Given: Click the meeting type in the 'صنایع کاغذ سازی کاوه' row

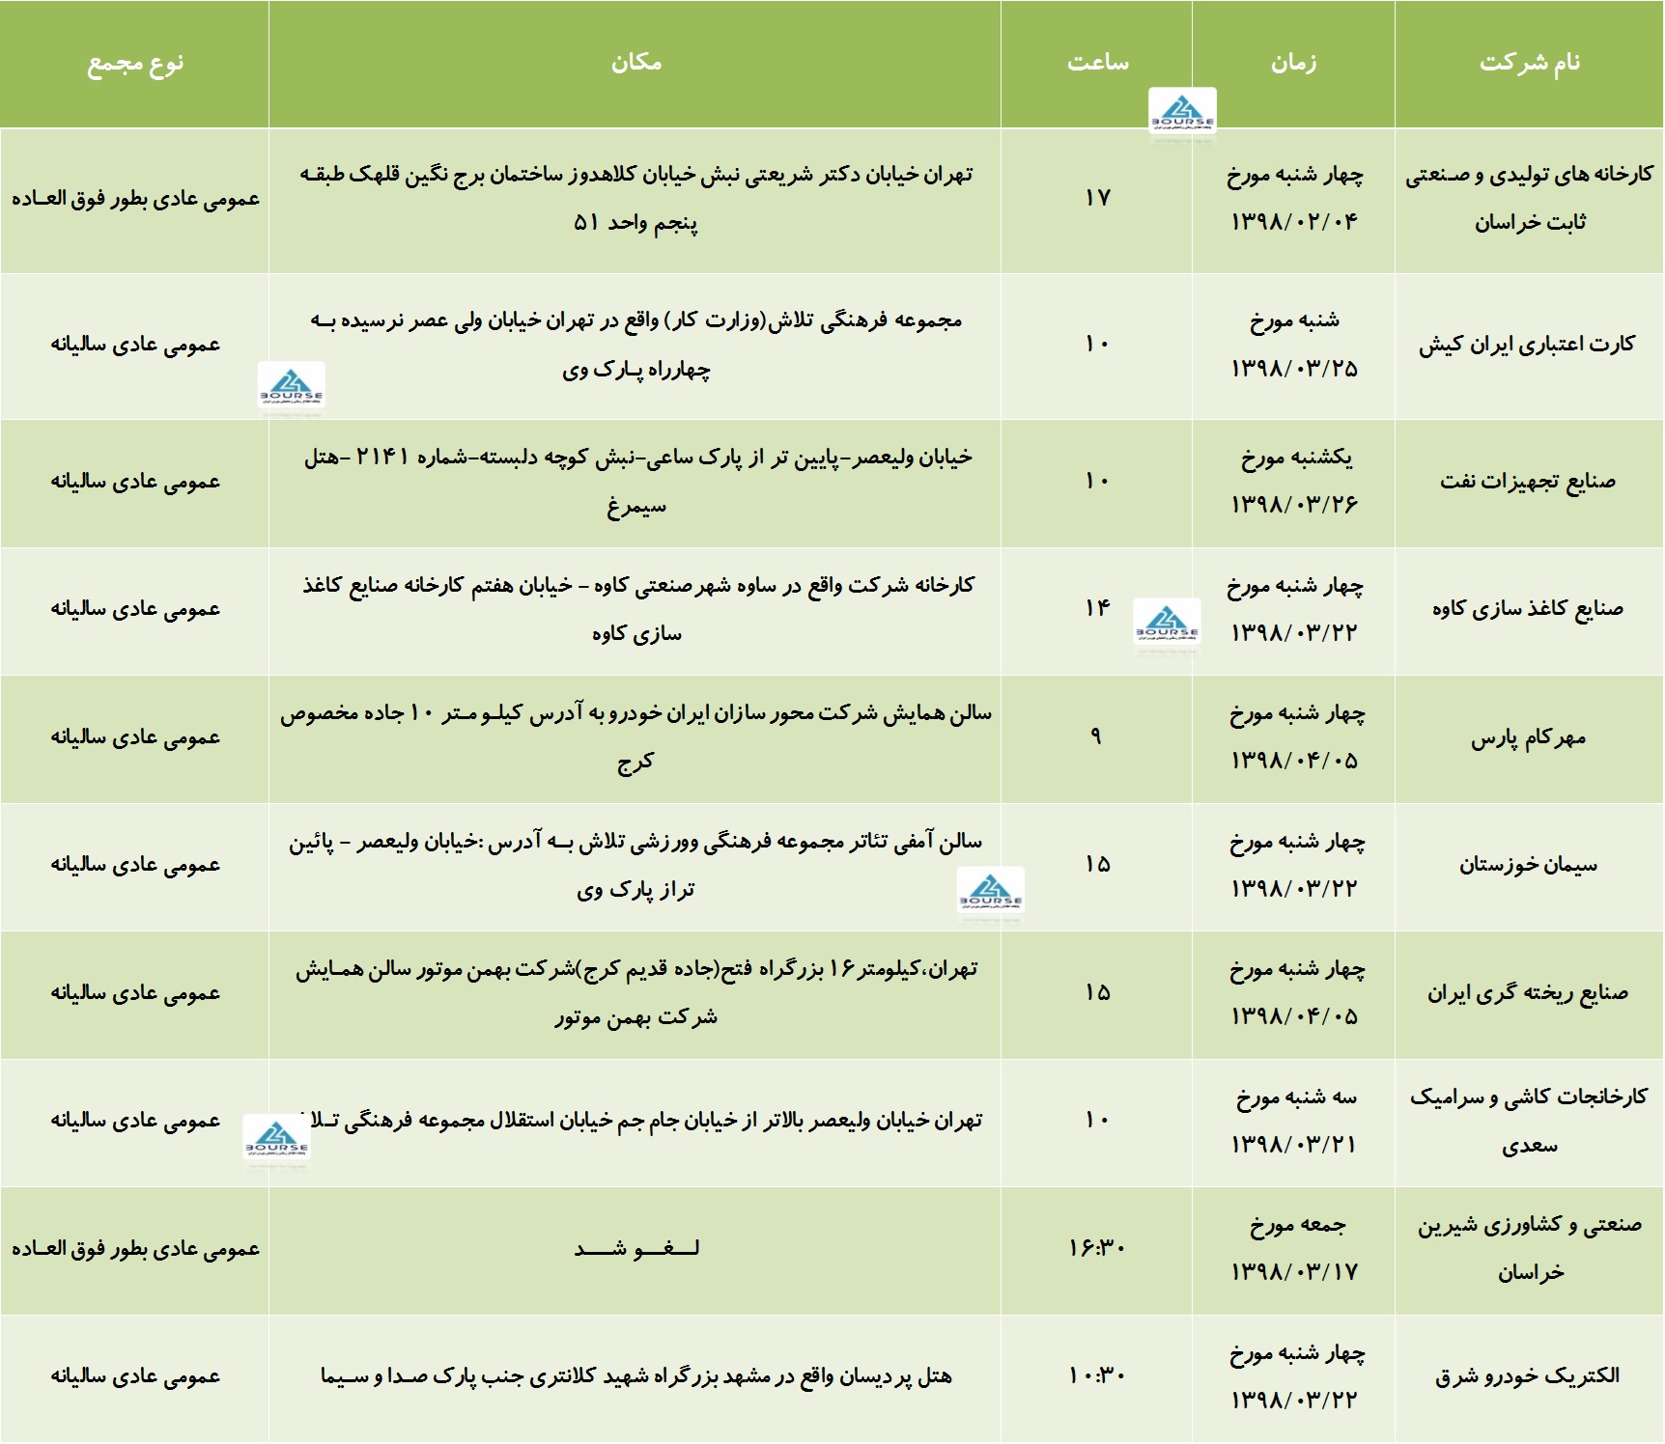Looking at the screenshot, I should (x=135, y=610).
